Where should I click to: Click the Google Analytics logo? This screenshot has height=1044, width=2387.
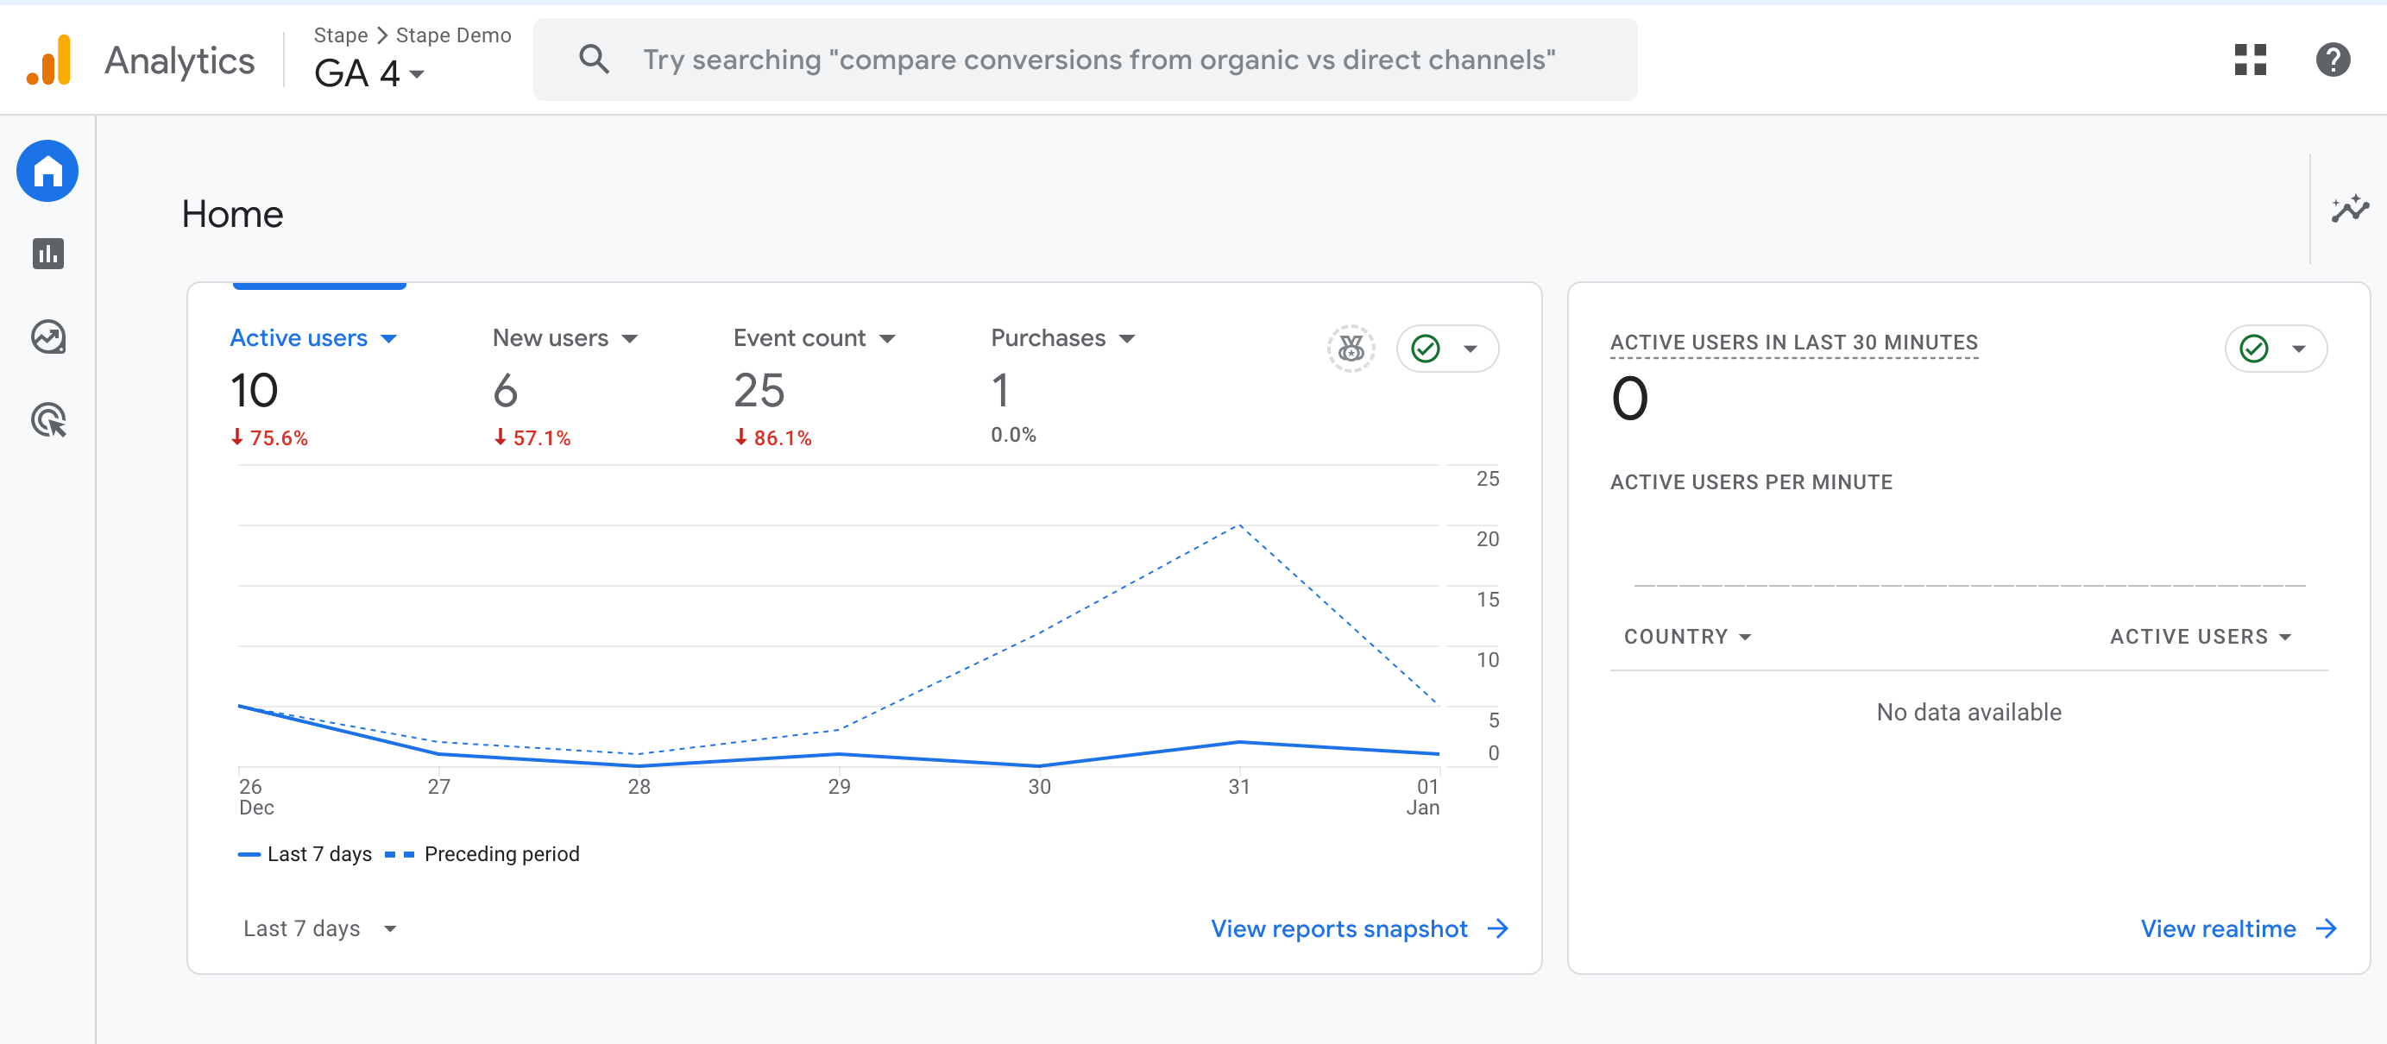coord(49,60)
